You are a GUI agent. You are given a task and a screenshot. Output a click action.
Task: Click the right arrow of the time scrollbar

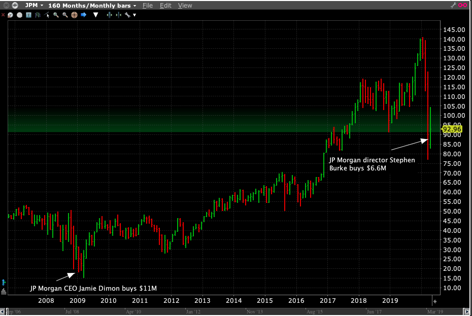466,311
